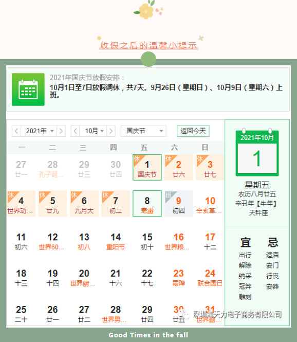Go to previous month arrow
The width and height of the screenshot is (297, 342).
point(76,131)
